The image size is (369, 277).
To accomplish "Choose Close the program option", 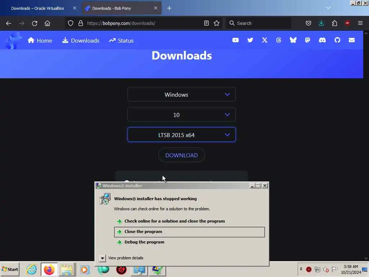I will click(190, 232).
